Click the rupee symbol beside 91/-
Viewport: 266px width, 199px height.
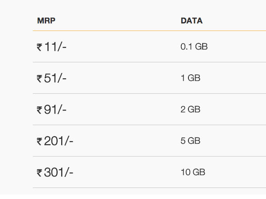pyautogui.click(x=39, y=110)
